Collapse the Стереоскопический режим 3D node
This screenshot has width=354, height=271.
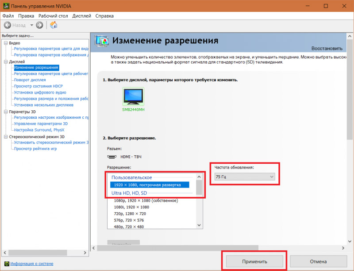6,136
